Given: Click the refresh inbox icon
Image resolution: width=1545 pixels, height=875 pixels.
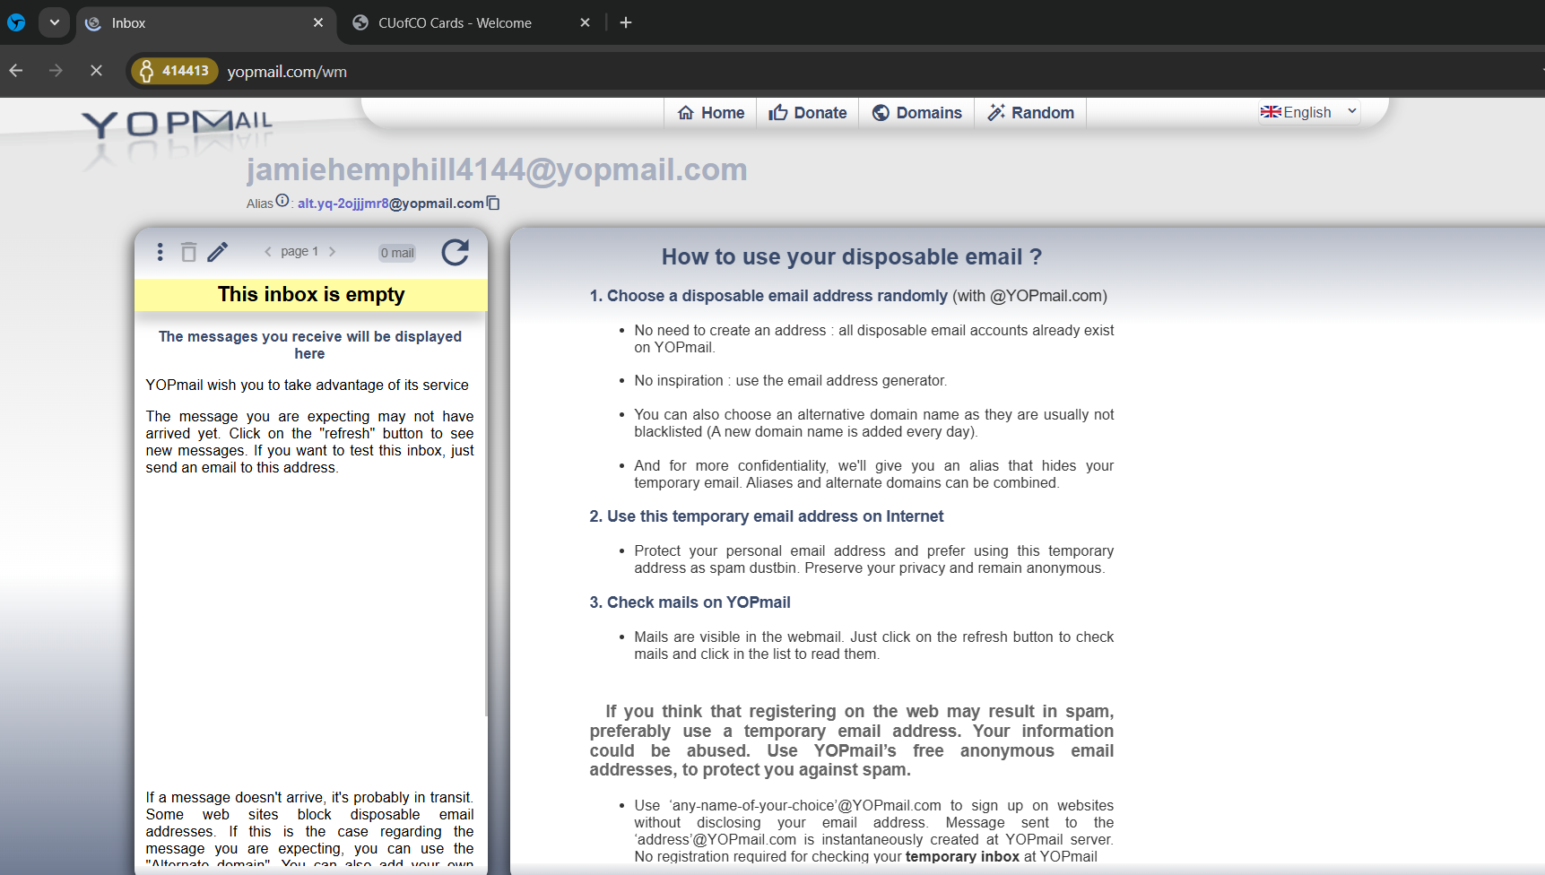Looking at the screenshot, I should coord(455,253).
